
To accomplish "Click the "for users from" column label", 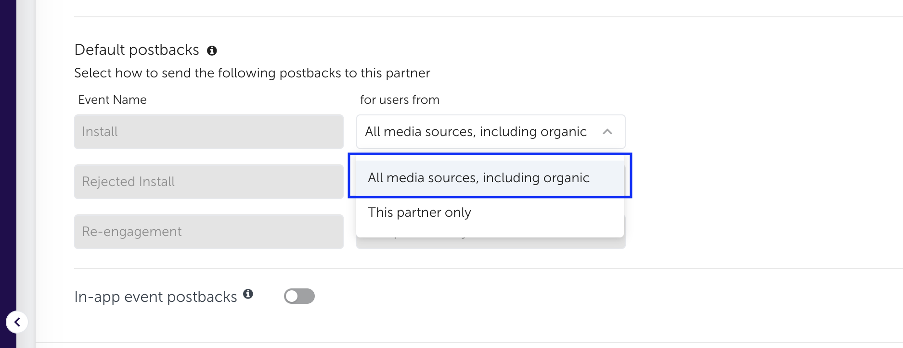I will (400, 99).
